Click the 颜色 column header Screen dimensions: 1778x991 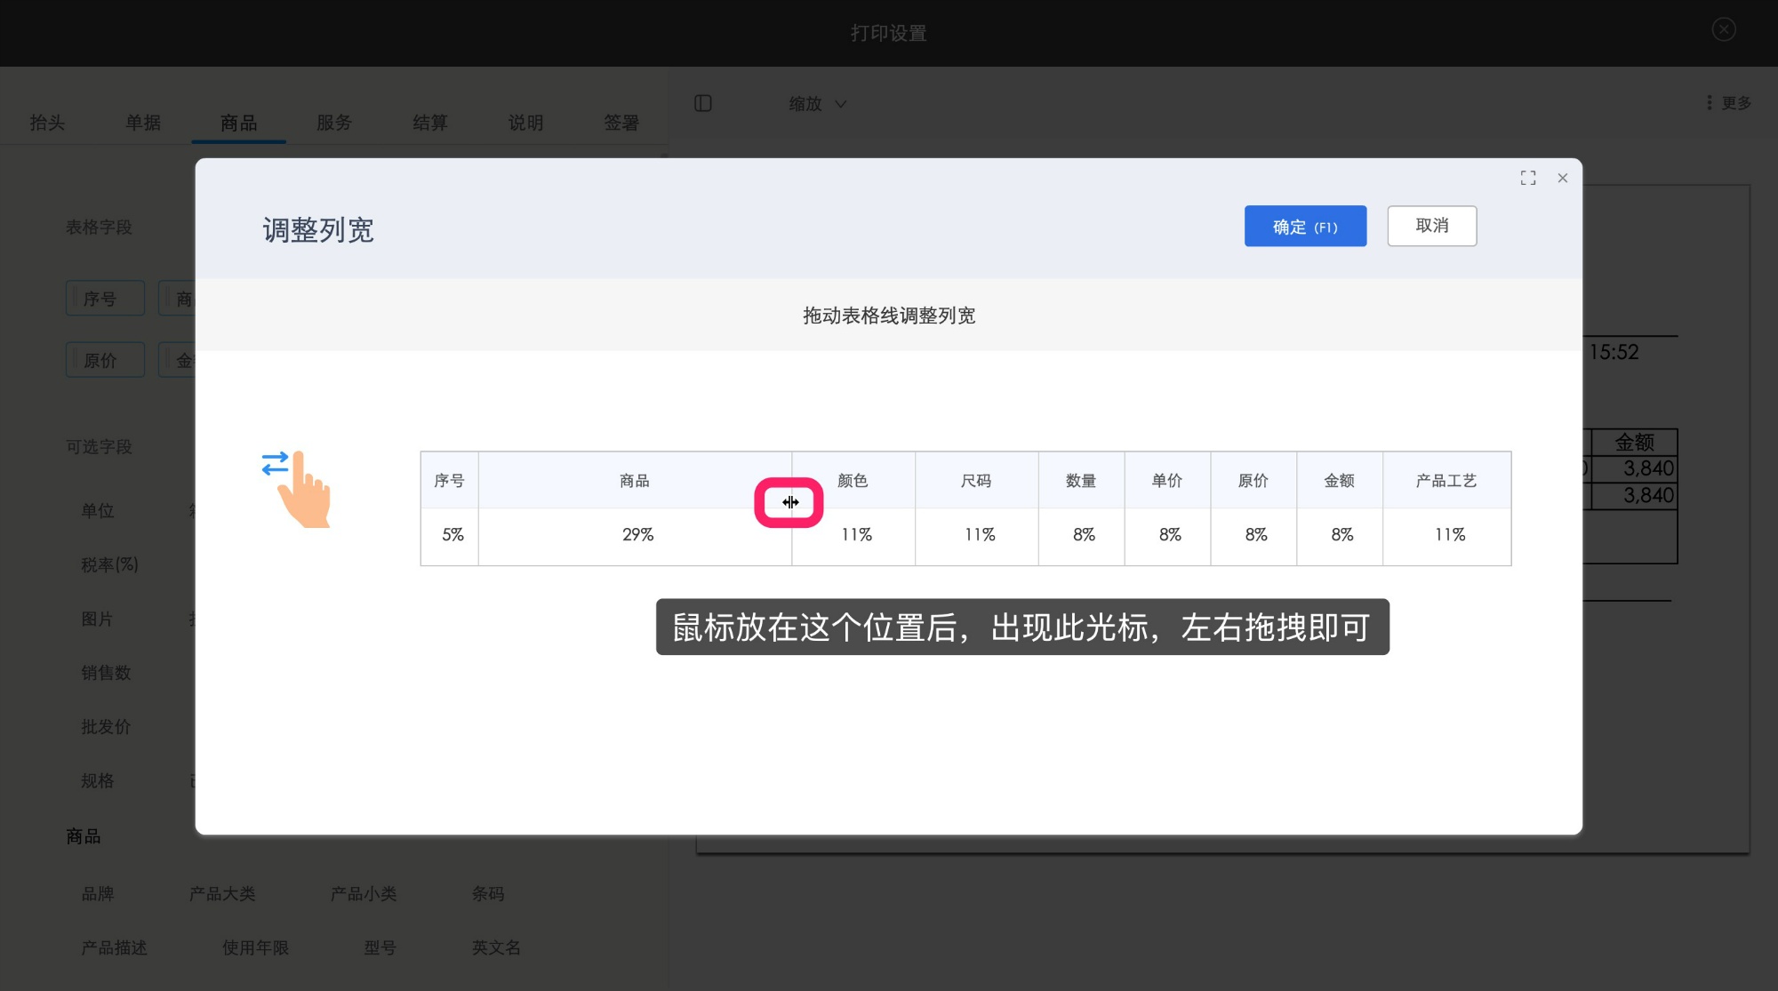(x=853, y=481)
